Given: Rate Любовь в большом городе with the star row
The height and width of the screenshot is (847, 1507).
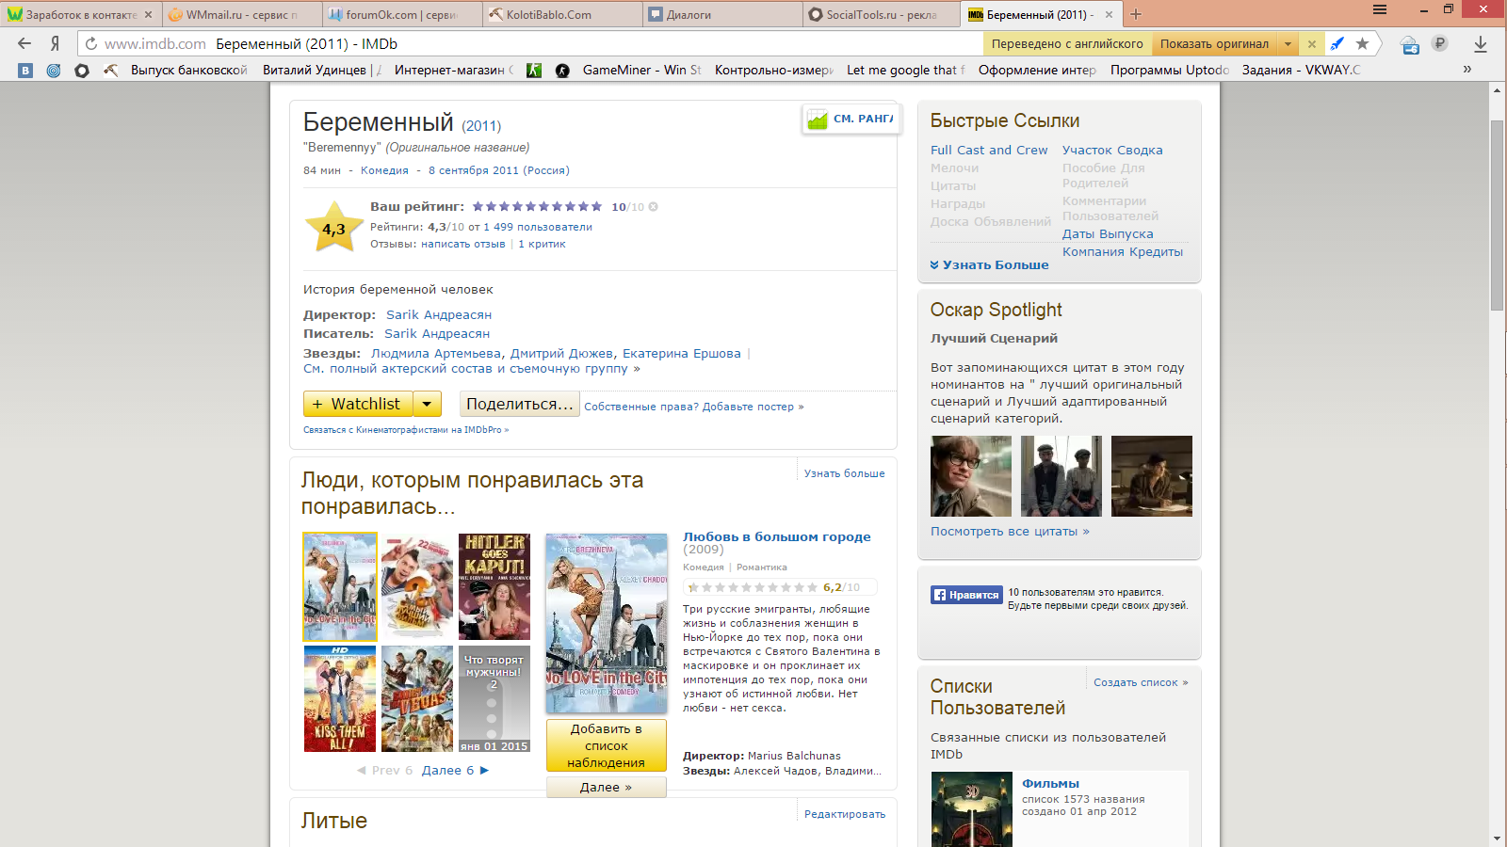Looking at the screenshot, I should click(753, 587).
